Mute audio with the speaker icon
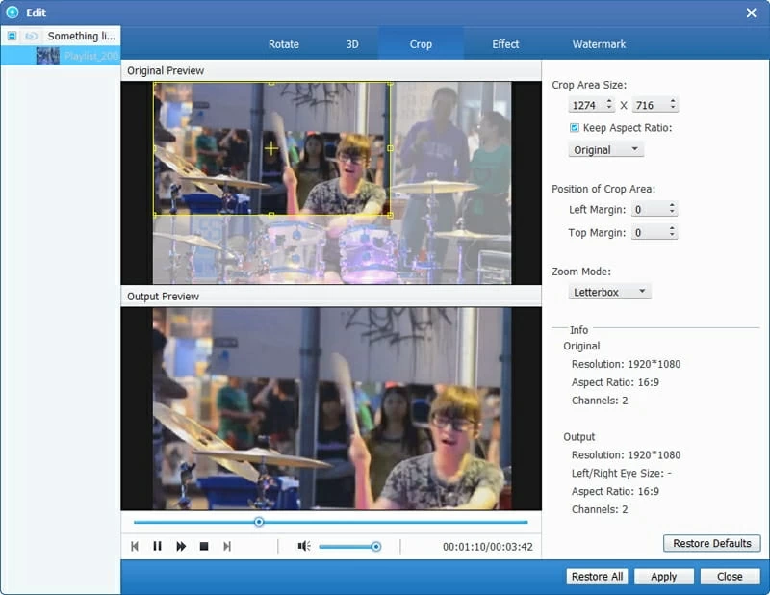This screenshot has width=770, height=595. click(303, 546)
